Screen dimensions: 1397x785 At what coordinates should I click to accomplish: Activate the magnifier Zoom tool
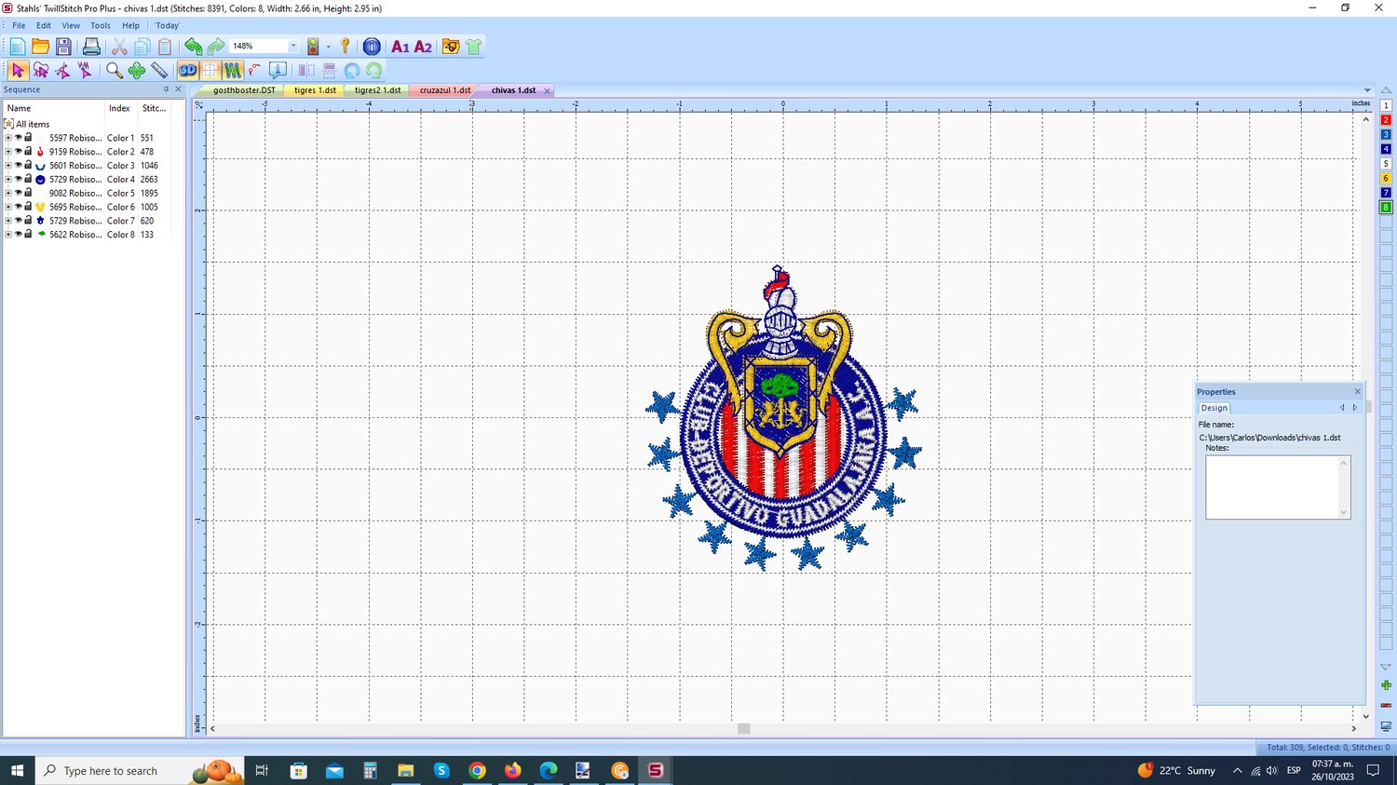pyautogui.click(x=114, y=70)
